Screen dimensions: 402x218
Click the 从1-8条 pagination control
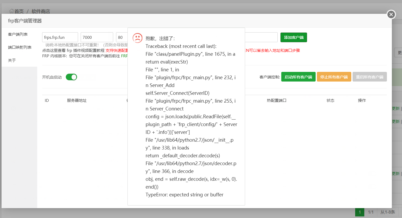(387, 212)
